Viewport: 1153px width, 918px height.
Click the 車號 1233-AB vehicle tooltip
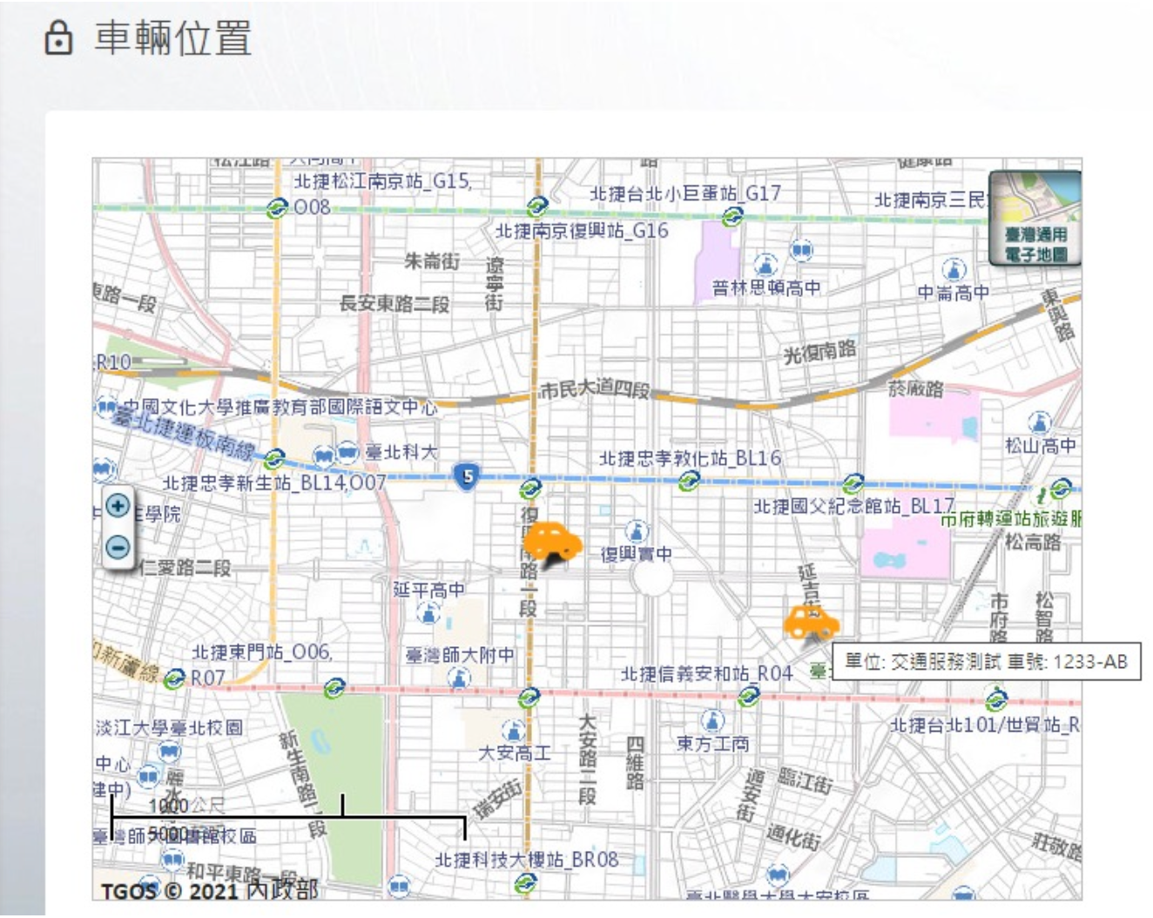click(x=986, y=662)
